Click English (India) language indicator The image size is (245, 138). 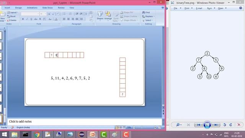(x=23, y=128)
